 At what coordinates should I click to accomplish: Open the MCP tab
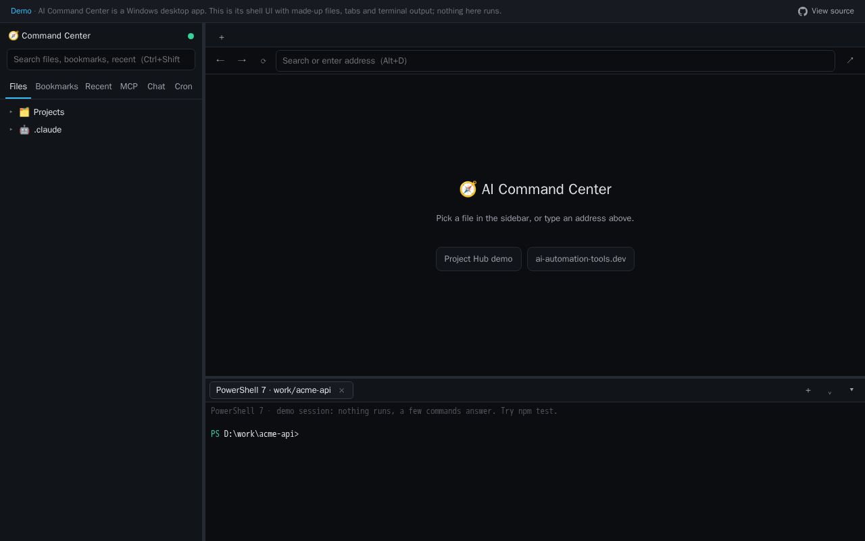[x=129, y=87]
